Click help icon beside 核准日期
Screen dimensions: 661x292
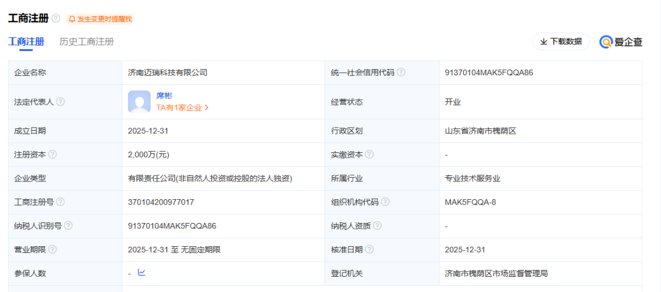click(369, 249)
